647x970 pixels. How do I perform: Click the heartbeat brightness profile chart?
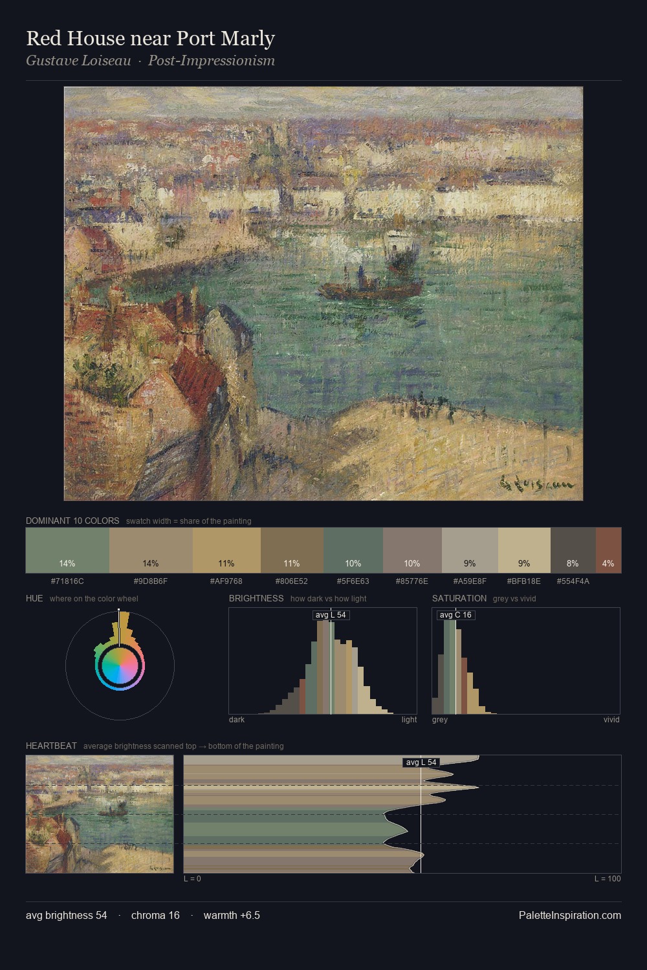click(402, 814)
